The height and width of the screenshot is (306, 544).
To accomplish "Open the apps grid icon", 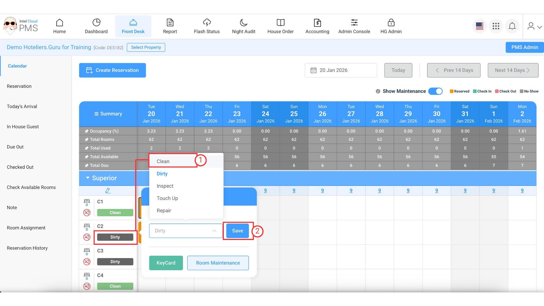I will tap(496, 26).
